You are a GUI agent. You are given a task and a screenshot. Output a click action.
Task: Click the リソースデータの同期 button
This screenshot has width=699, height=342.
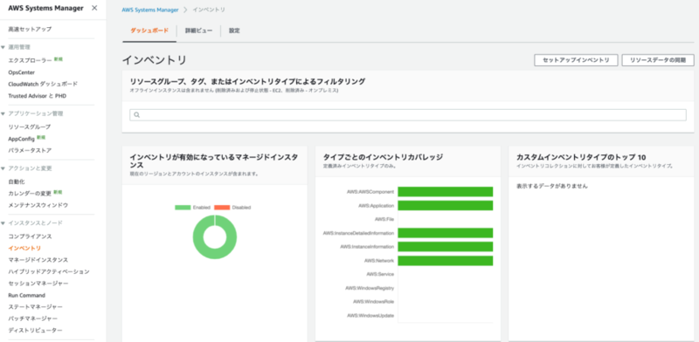tap(658, 60)
